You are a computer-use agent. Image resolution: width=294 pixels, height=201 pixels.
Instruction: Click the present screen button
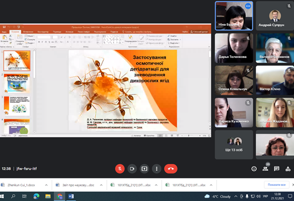click(145, 169)
